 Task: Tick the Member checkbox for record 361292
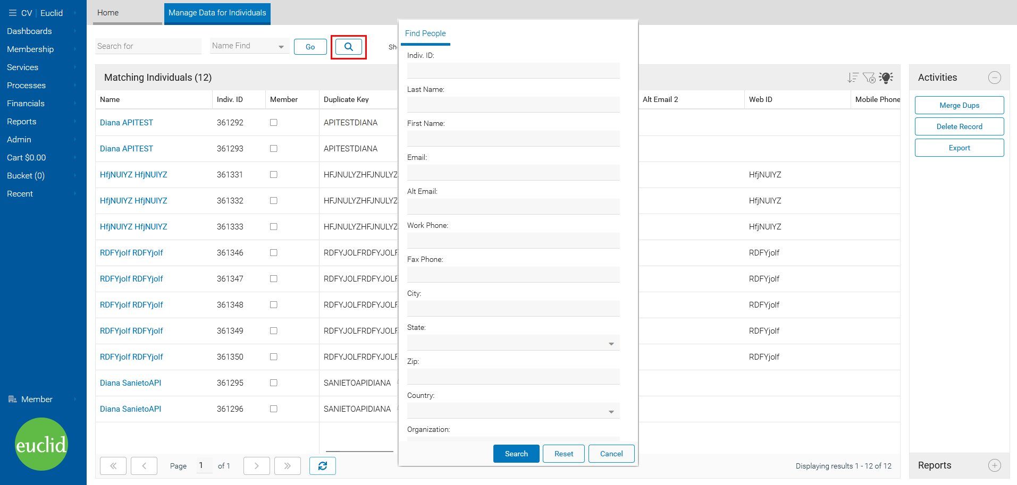274,123
